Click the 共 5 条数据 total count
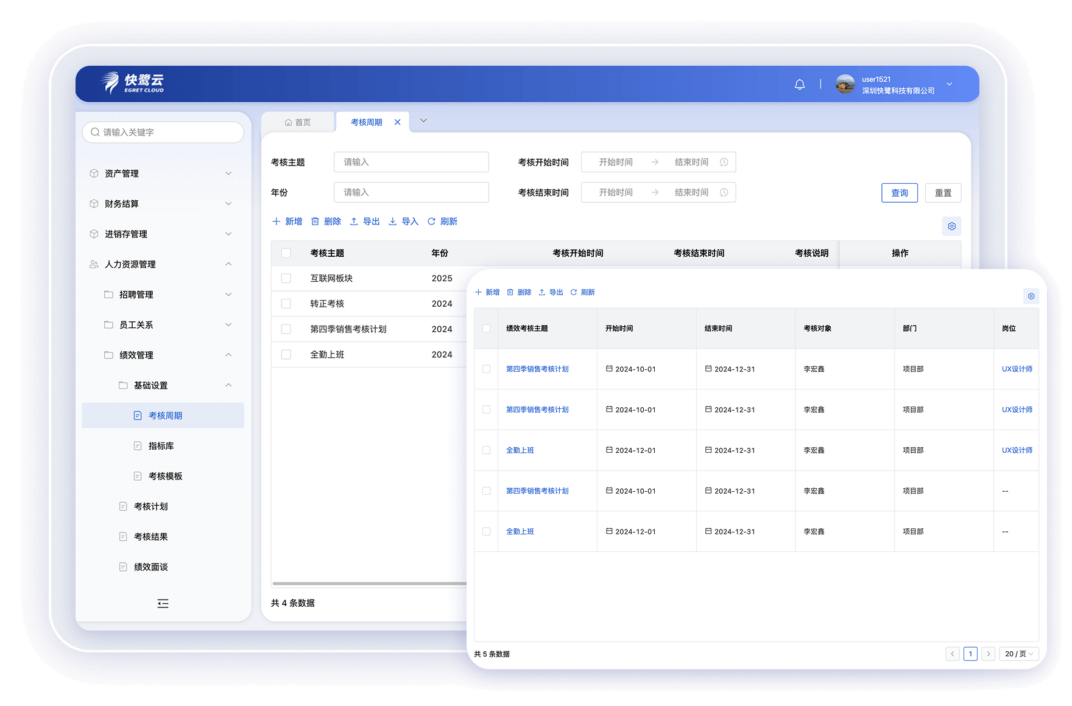This screenshot has height=706, width=1072. (x=492, y=654)
